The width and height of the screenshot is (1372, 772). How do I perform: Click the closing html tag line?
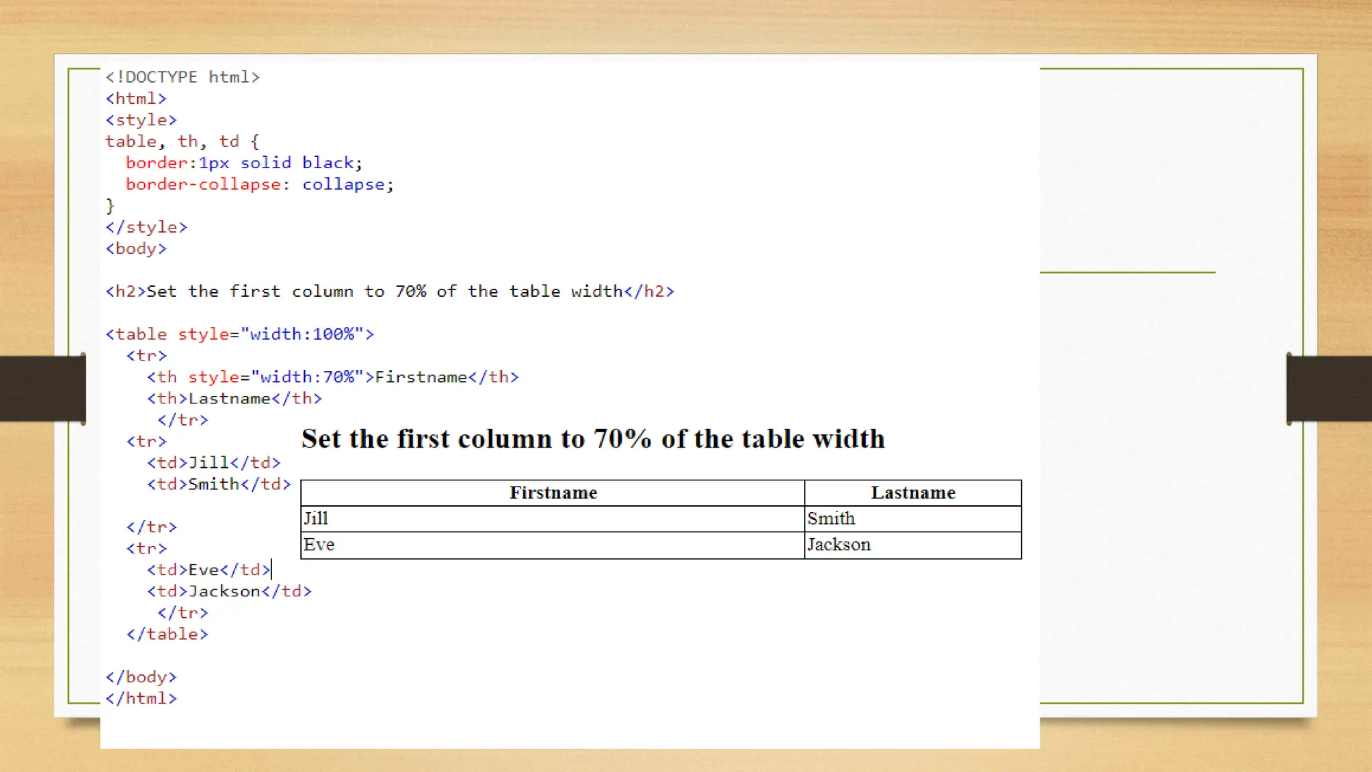[141, 699]
